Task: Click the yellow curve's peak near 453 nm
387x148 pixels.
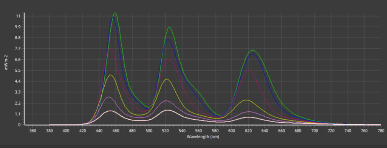Action: pyautogui.click(x=111, y=75)
